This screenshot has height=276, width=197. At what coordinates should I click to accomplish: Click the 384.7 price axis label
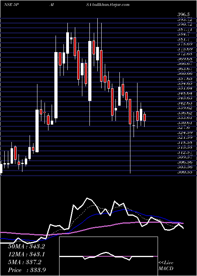click(x=184, y=34)
